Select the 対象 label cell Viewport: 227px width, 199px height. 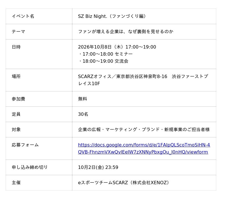[39, 129]
